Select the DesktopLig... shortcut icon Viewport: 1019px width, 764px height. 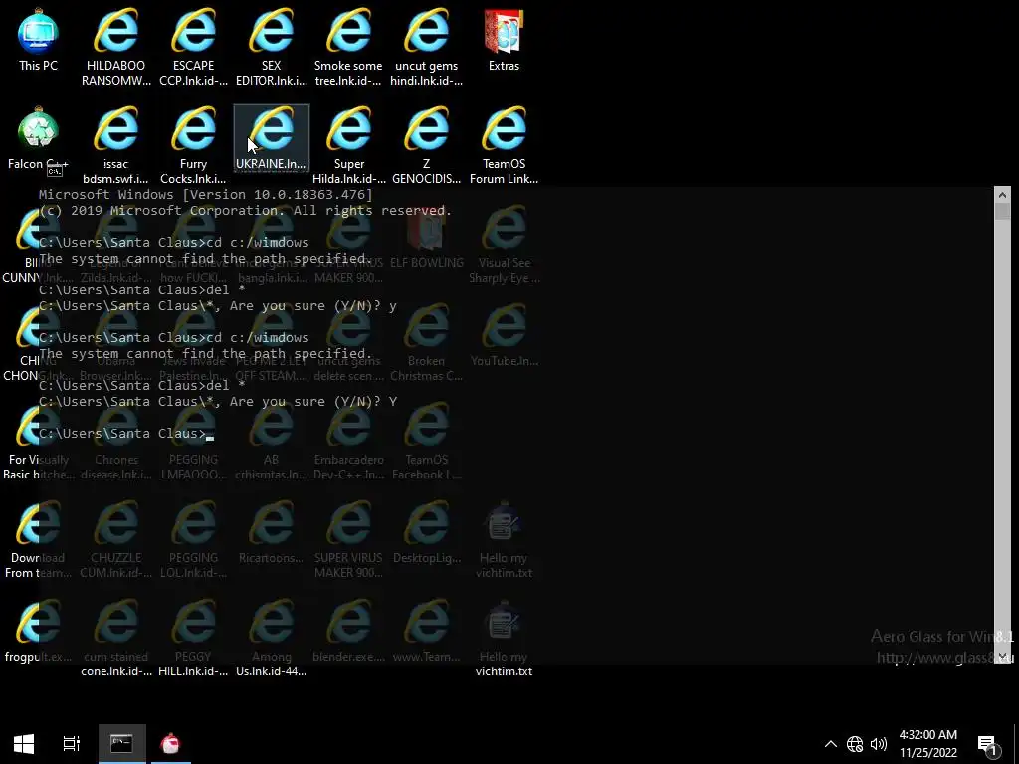click(426, 533)
